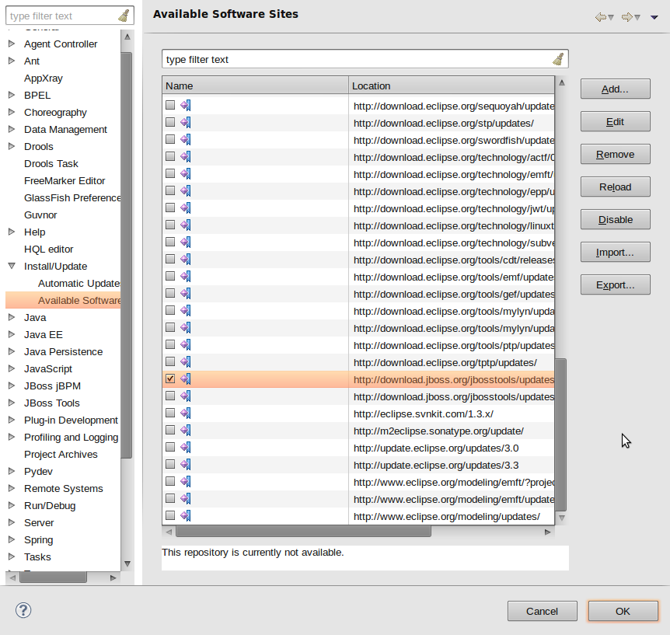This screenshot has height=635, width=670.
Task: Select FreeMarker Editor preference page
Action: click(x=65, y=181)
